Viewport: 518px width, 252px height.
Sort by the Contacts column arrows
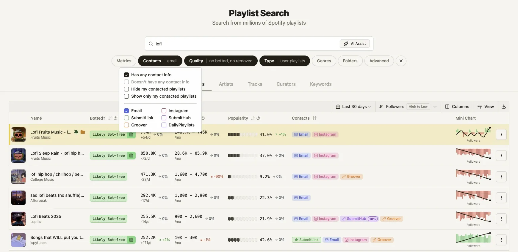click(x=314, y=118)
